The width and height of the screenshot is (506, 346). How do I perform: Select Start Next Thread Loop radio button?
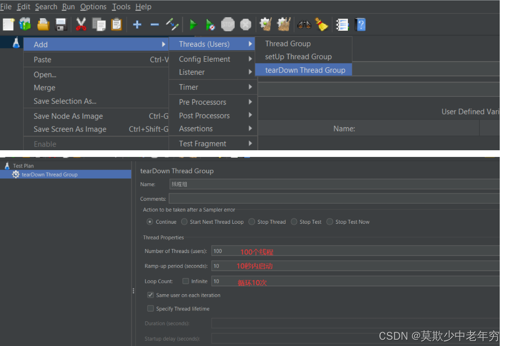(184, 222)
